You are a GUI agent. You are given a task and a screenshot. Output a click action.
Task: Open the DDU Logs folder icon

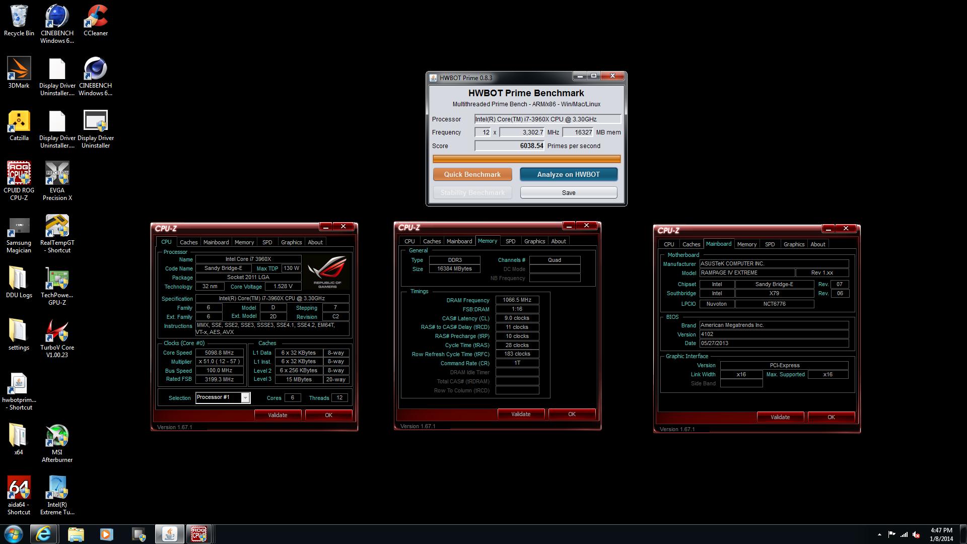(x=19, y=282)
